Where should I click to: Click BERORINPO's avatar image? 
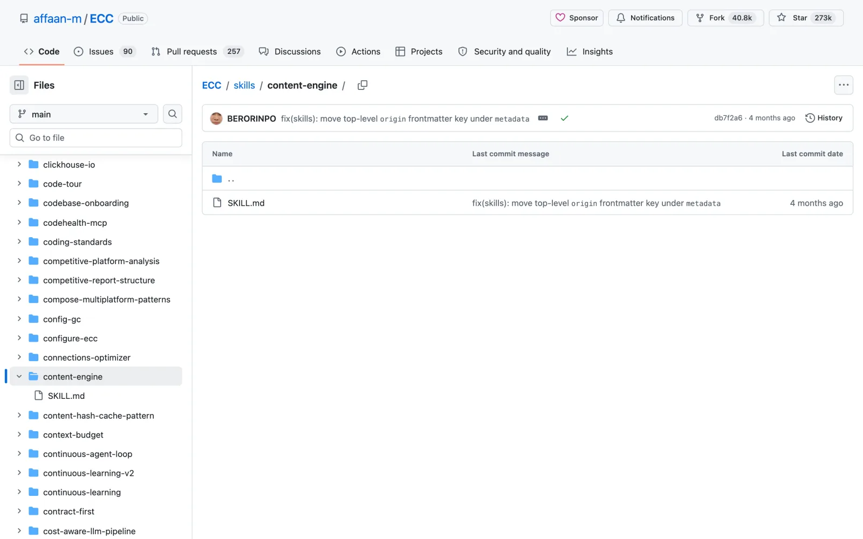216,119
